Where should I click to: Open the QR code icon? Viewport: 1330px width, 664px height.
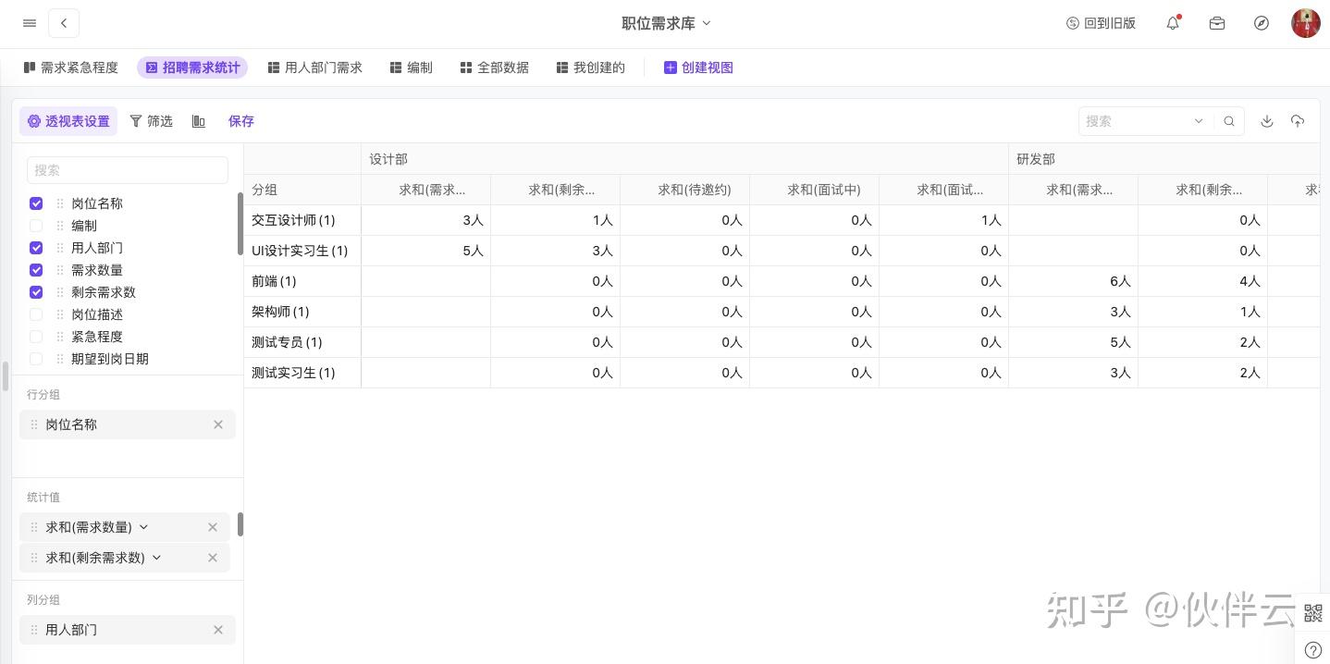click(1312, 612)
